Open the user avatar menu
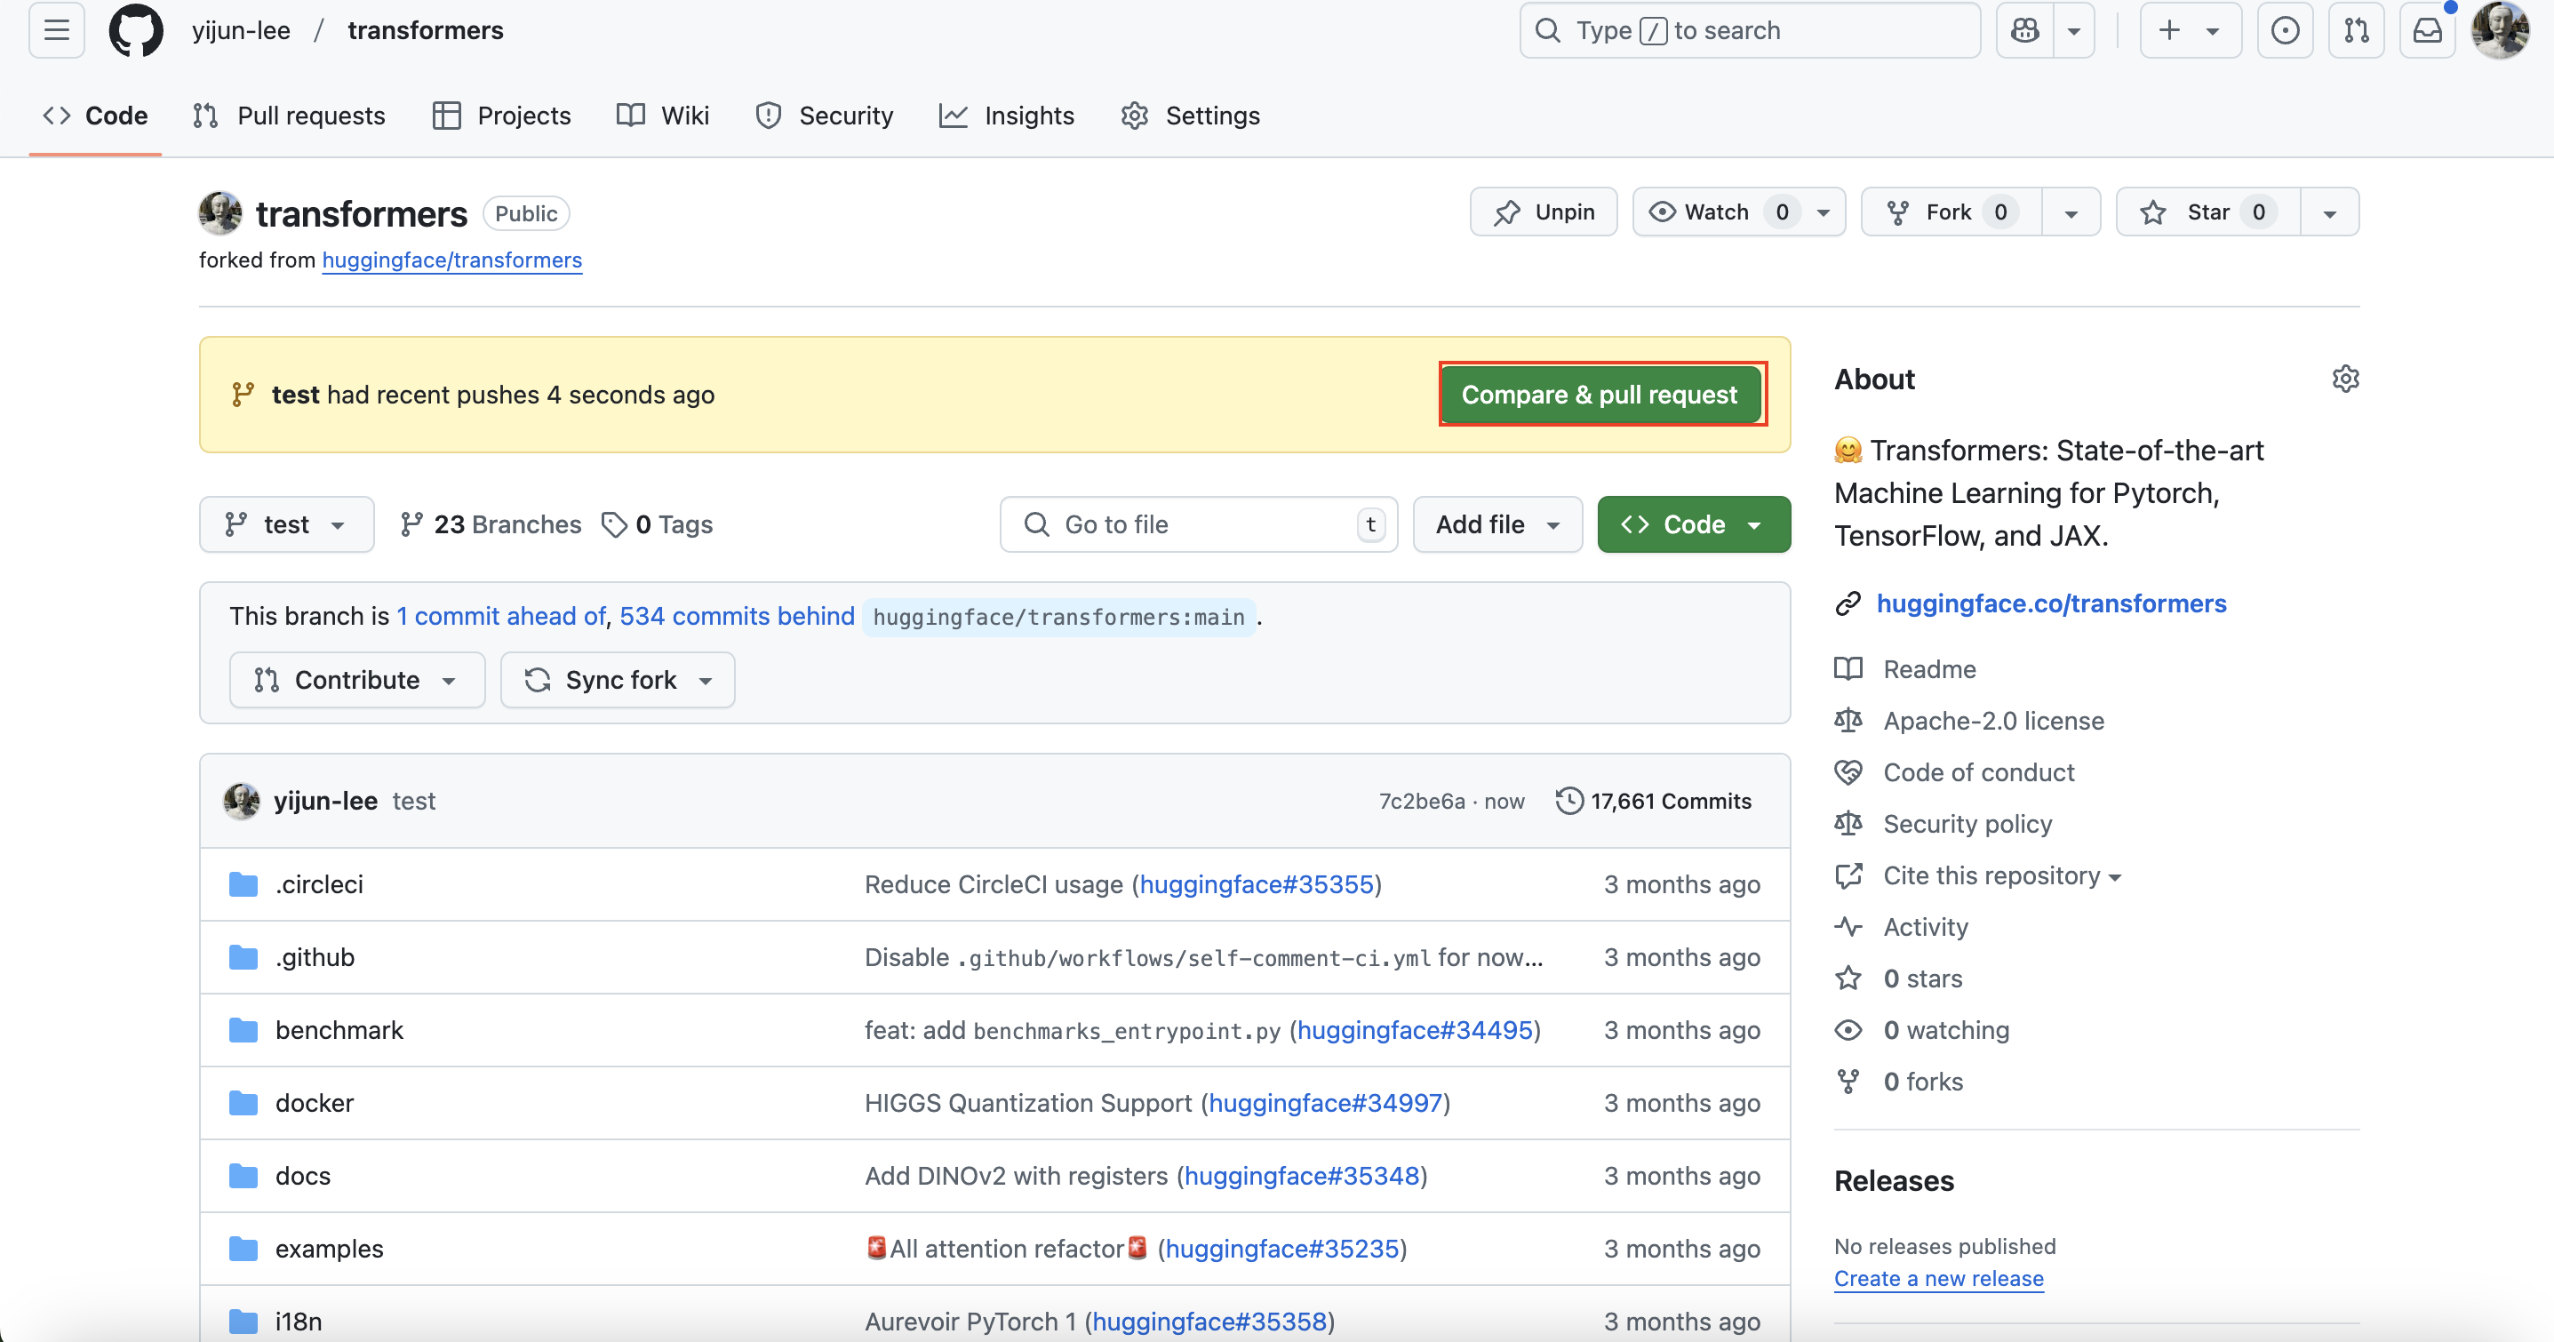Screen dimensions: 2554x1342 point(2501,29)
